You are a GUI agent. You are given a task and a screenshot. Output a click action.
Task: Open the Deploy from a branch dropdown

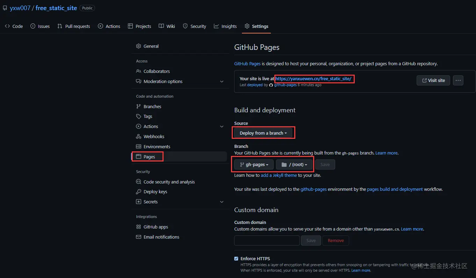click(263, 133)
